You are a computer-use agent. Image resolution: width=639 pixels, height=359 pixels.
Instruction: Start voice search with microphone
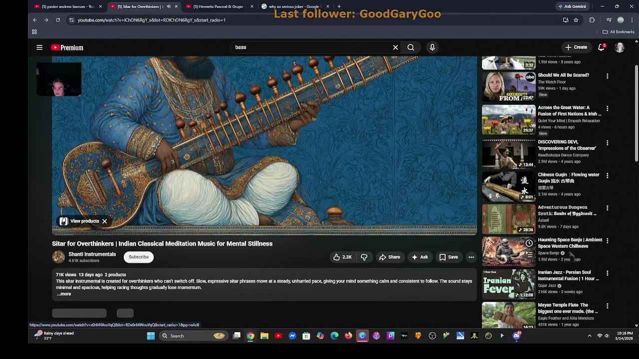click(432, 47)
